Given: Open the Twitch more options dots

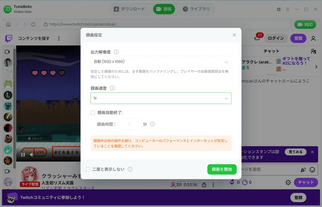Looking at the screenshot, I should pyautogui.click(x=59, y=38).
